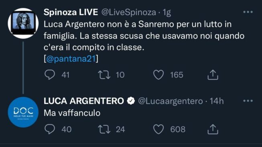262x147 pixels.
Task: Open the 1g timestamp of first tweet
Action: click(167, 12)
